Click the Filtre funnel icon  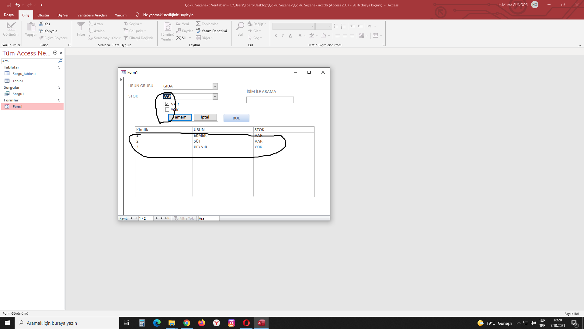pos(81,27)
